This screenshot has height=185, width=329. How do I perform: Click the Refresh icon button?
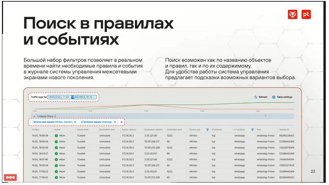[x=256, y=97]
